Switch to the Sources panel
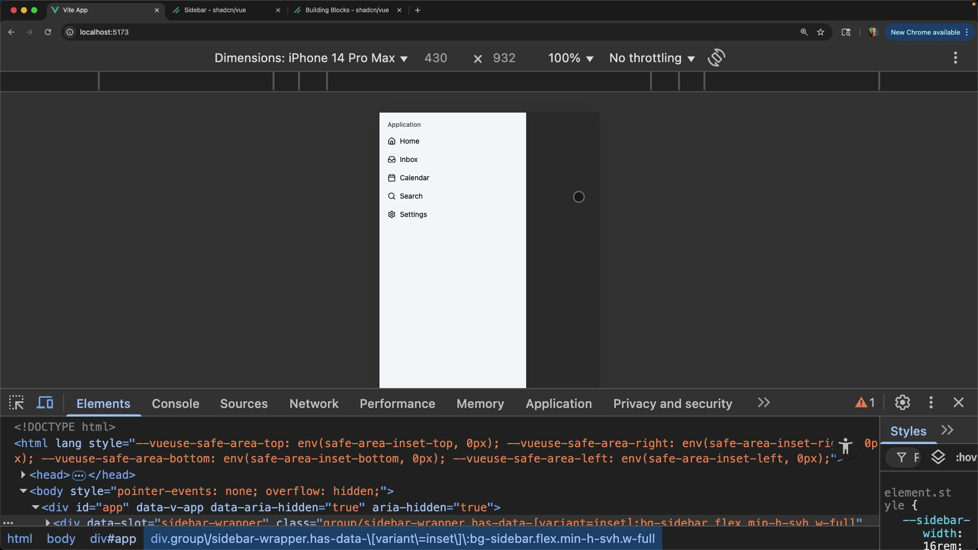Viewport: 978px width, 550px height. tap(244, 404)
